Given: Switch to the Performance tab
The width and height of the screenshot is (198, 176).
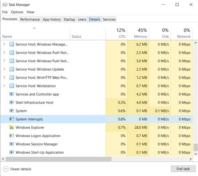Looking at the screenshot, I should coord(30,19).
